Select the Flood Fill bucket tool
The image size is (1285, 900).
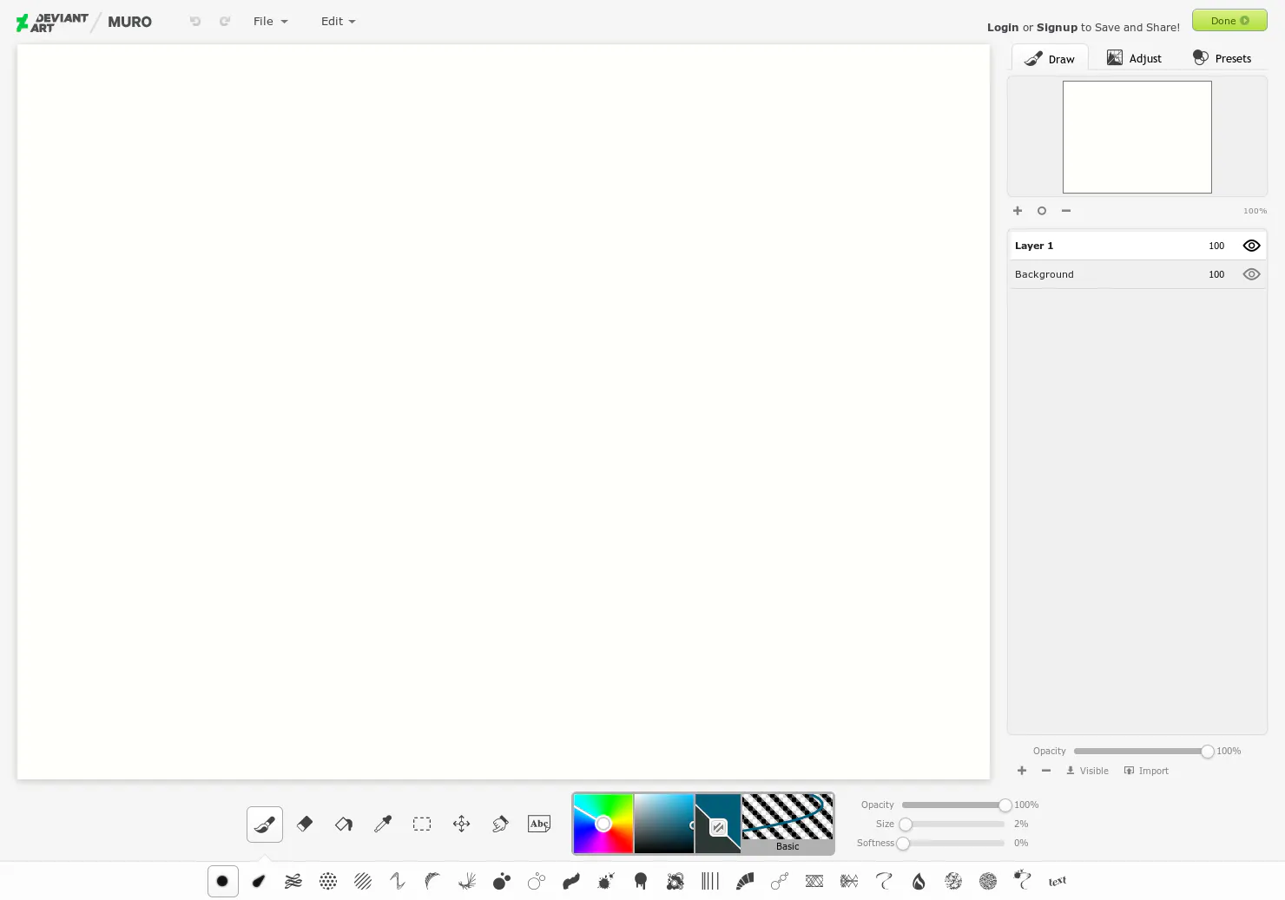[x=344, y=824]
